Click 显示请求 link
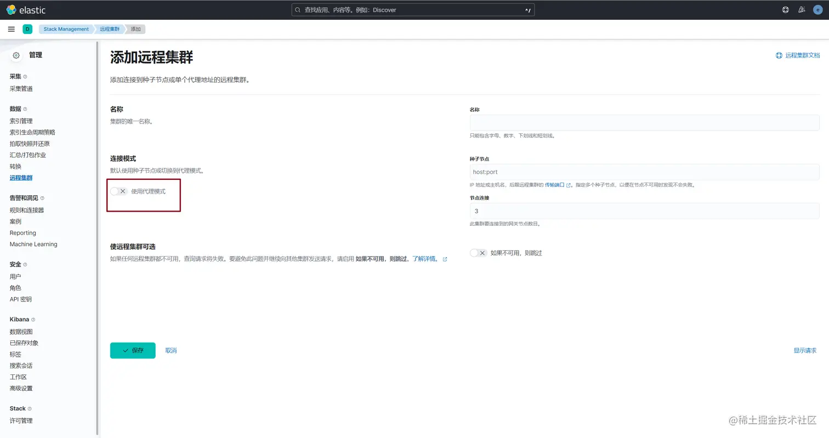This screenshot has height=438, width=829. click(805, 350)
